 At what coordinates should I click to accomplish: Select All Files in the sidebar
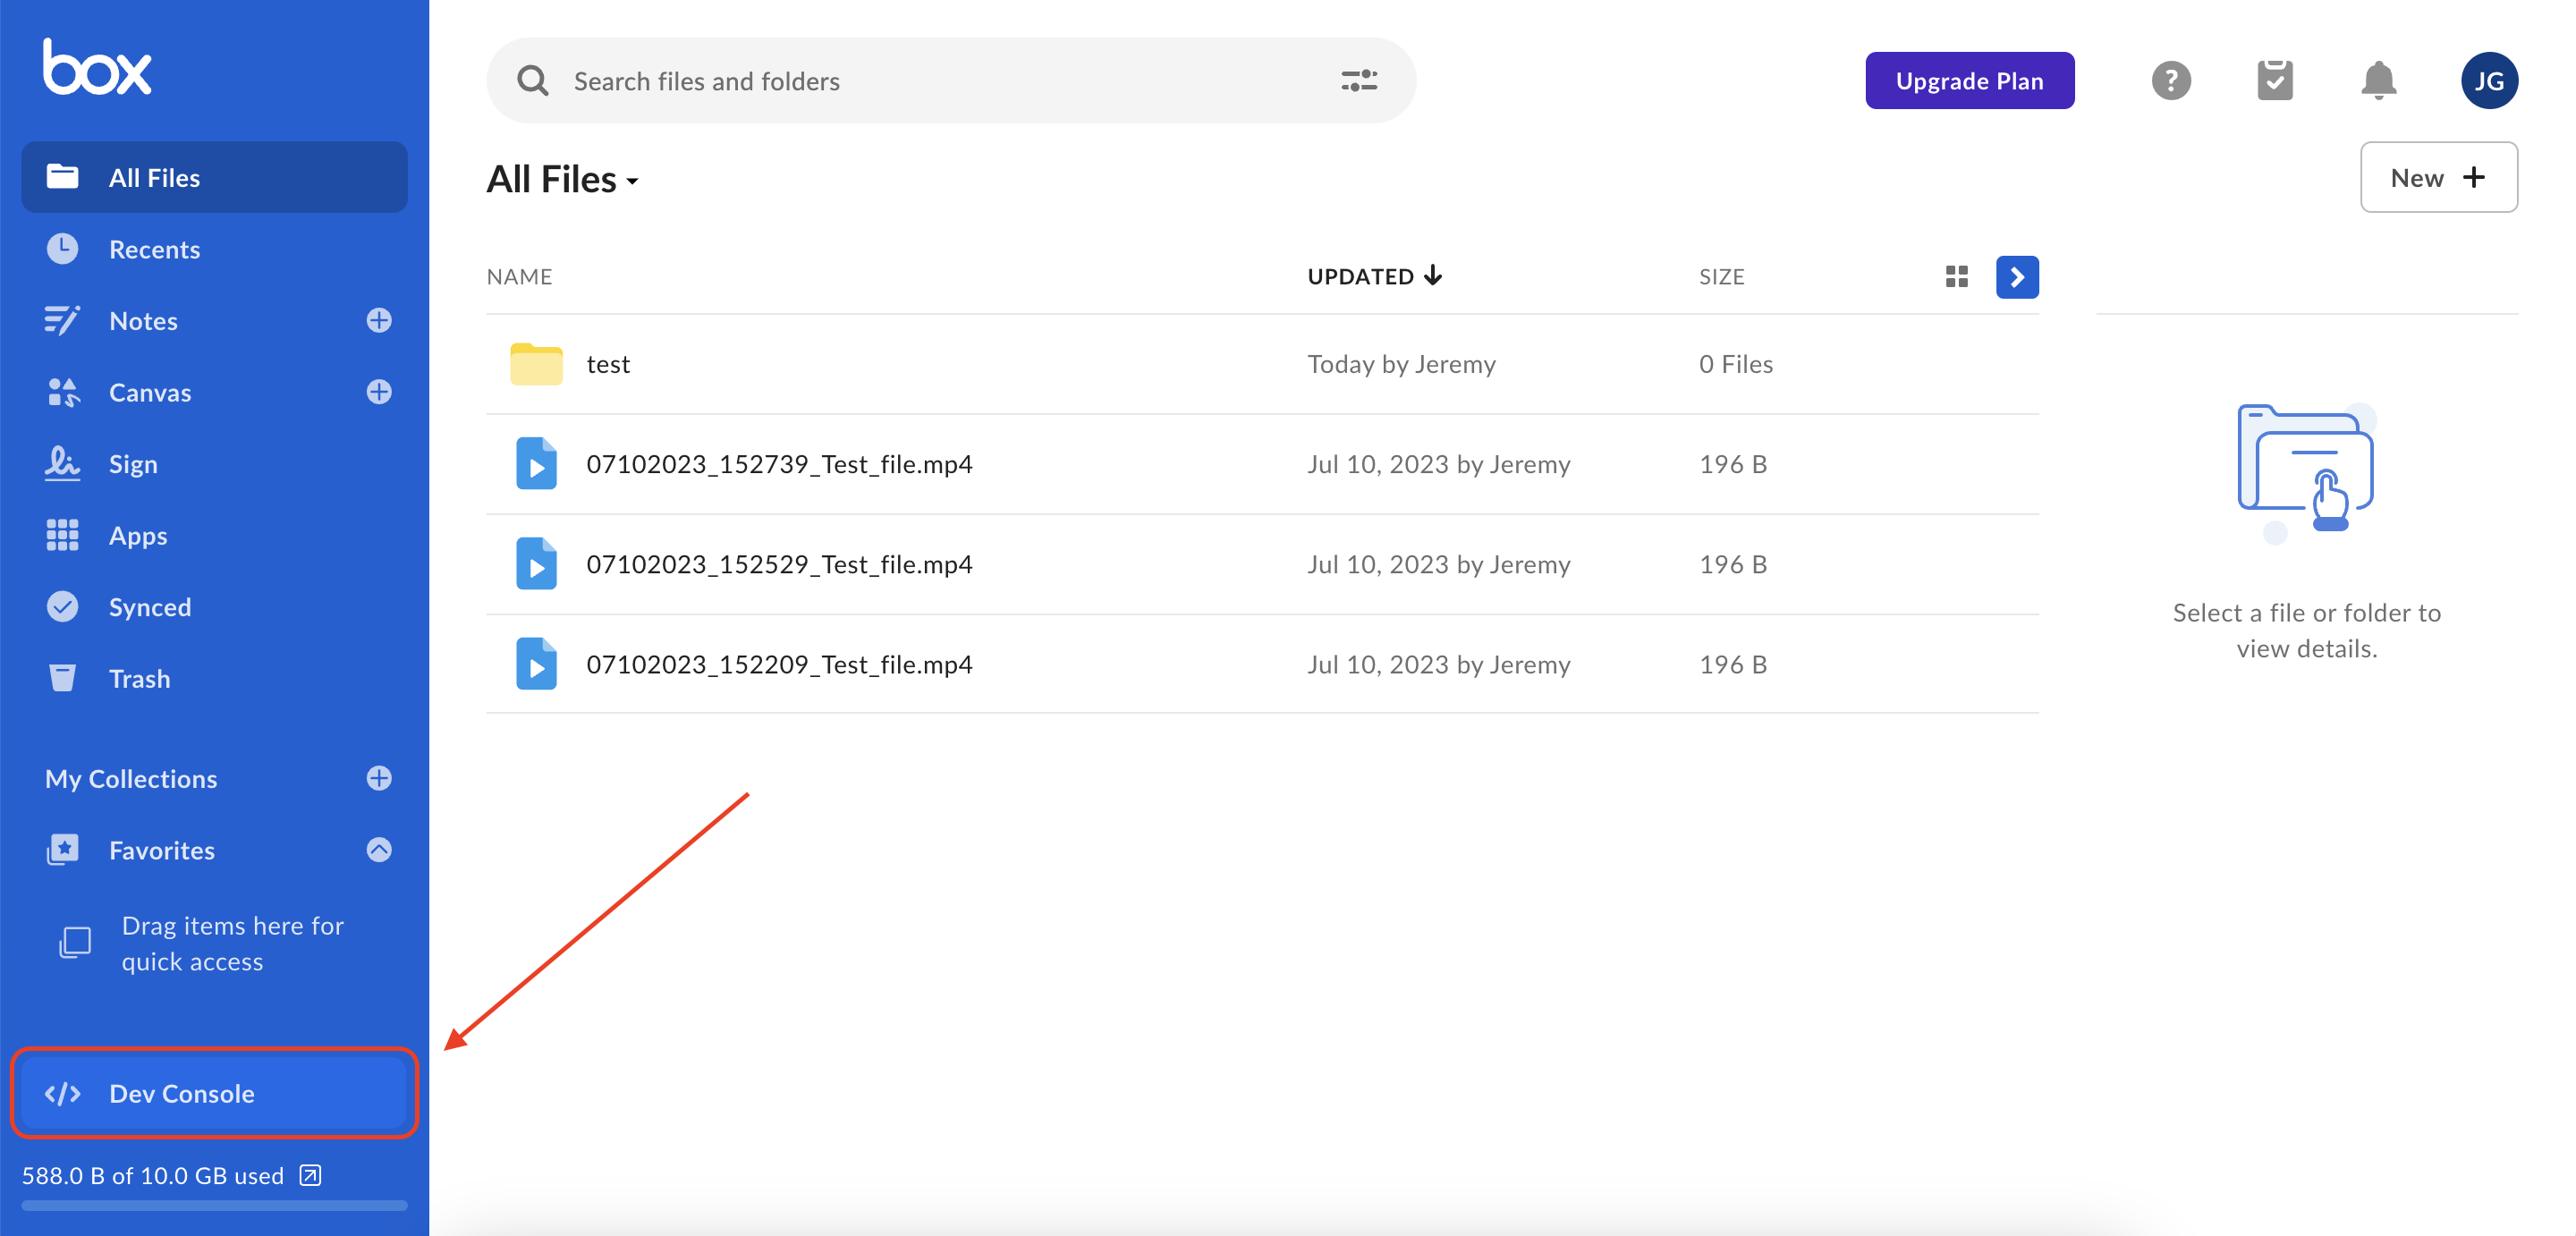pos(154,177)
